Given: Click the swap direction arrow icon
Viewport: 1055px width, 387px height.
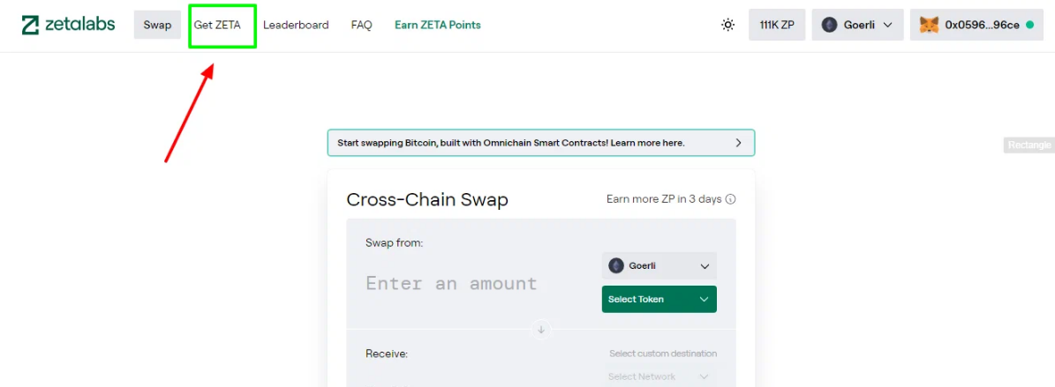Looking at the screenshot, I should [x=541, y=330].
